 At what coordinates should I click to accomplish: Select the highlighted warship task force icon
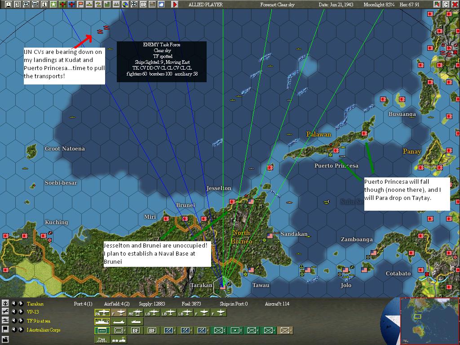point(102,322)
